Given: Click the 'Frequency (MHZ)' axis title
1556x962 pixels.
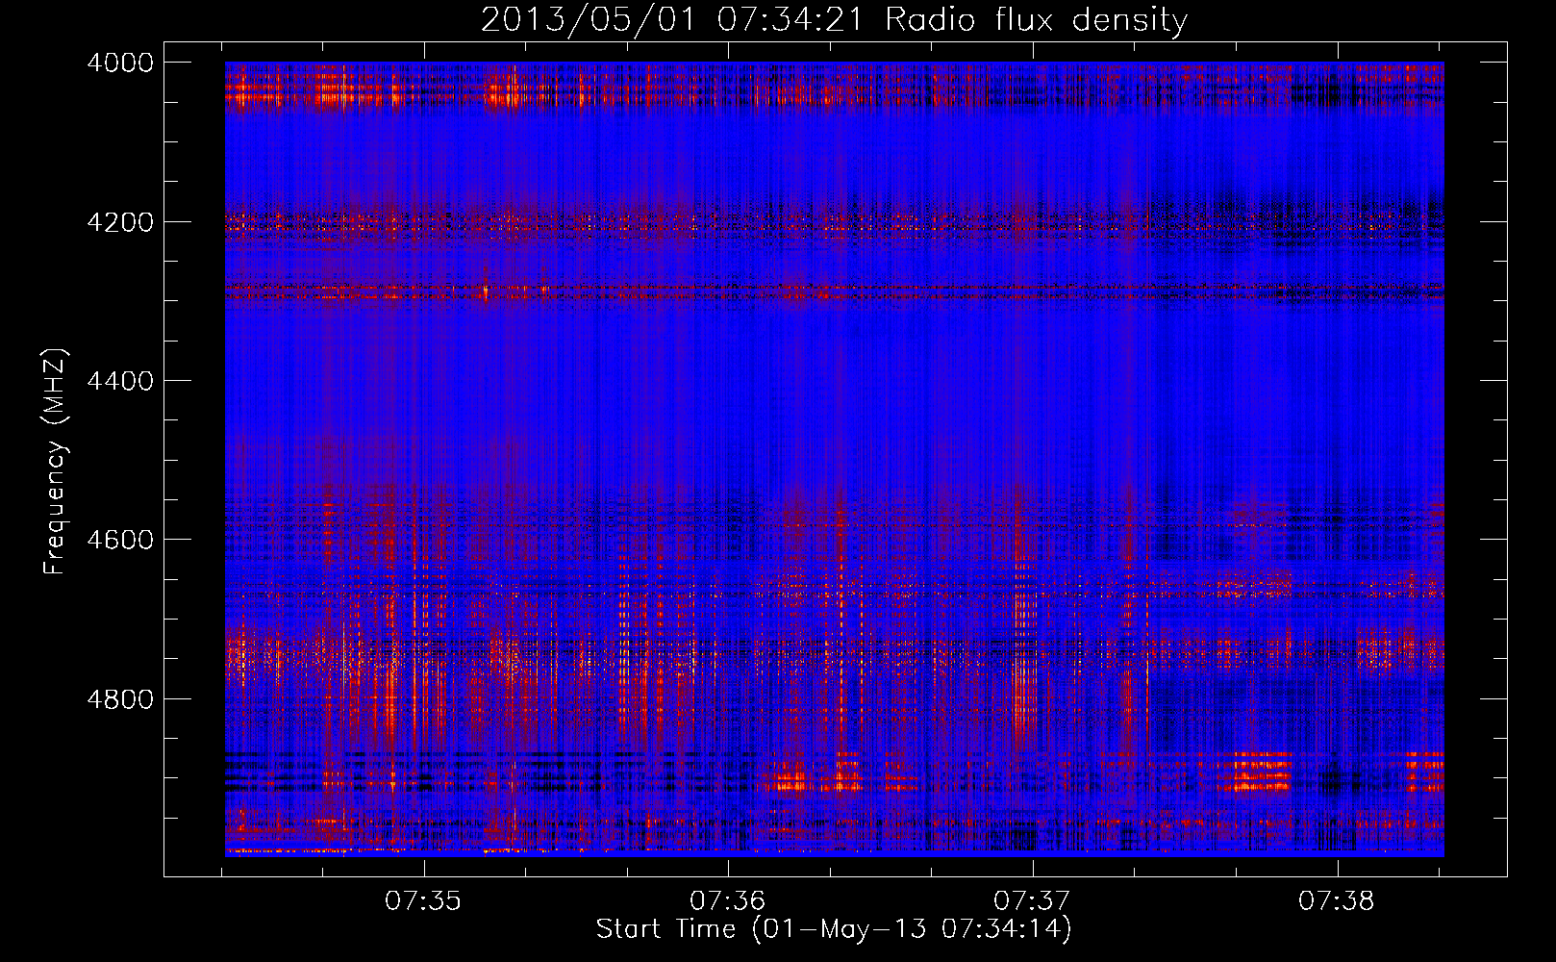Looking at the screenshot, I should click(56, 462).
